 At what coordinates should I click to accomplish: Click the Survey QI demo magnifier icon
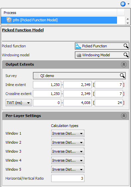122,76
